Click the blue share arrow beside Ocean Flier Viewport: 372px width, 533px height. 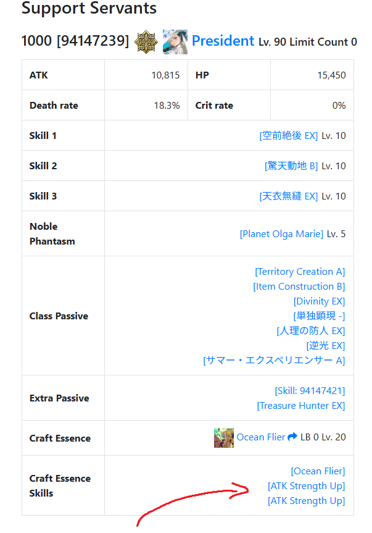click(x=292, y=437)
